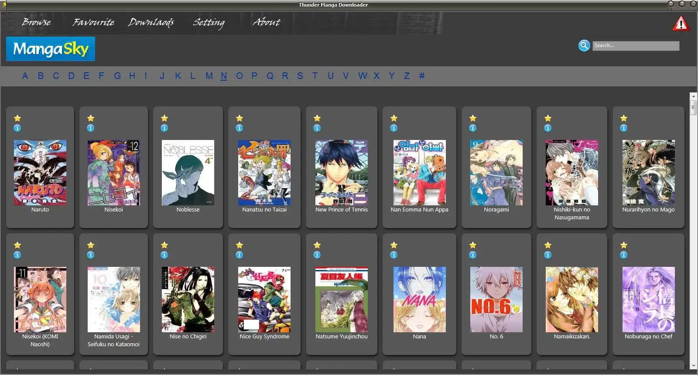Open the Browse tab

(36, 22)
